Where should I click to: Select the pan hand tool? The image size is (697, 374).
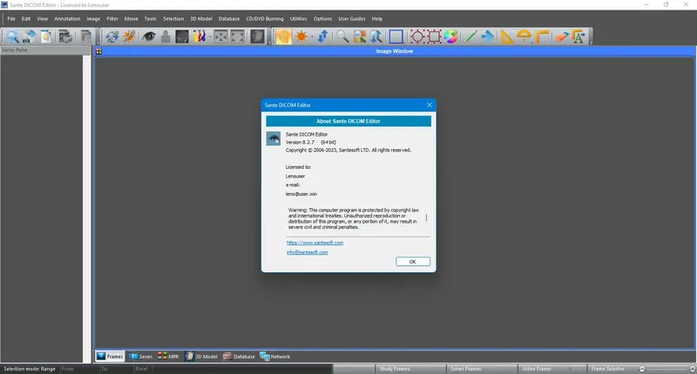coord(284,37)
